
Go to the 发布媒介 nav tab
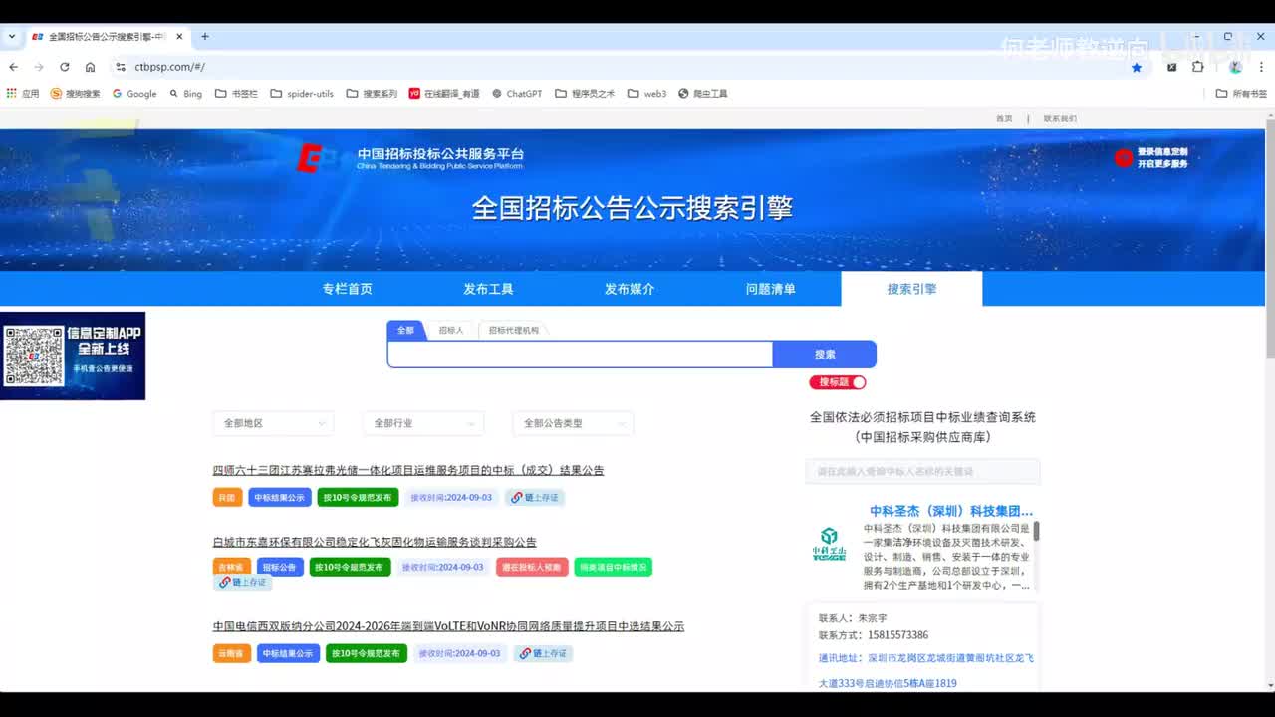coord(630,289)
